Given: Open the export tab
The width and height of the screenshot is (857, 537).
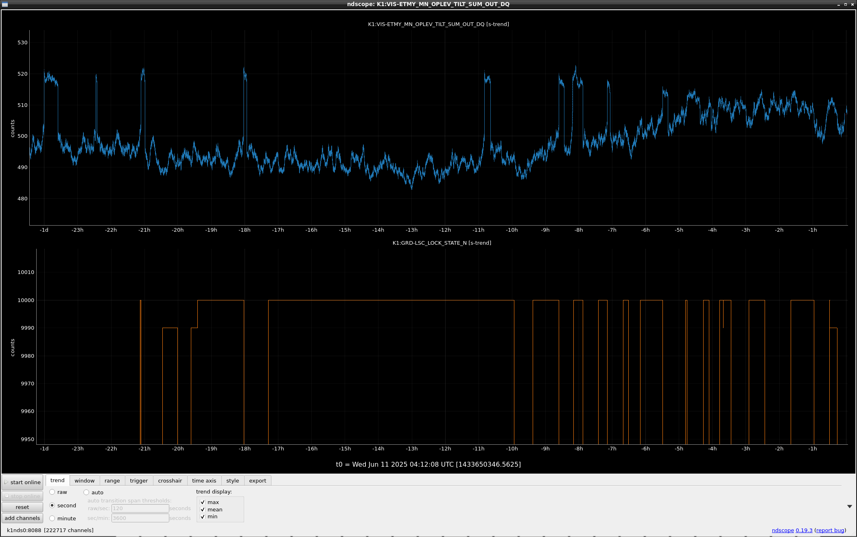Looking at the screenshot, I should pyautogui.click(x=258, y=480).
